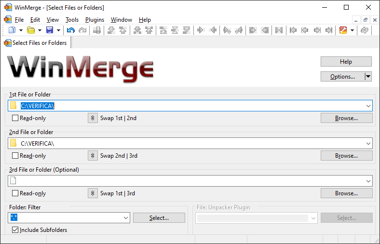Open the Plugins menu

click(95, 20)
